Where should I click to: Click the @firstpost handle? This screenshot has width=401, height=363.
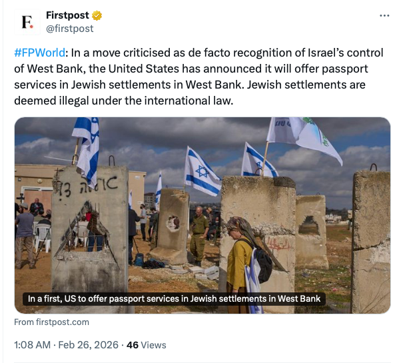(69, 29)
